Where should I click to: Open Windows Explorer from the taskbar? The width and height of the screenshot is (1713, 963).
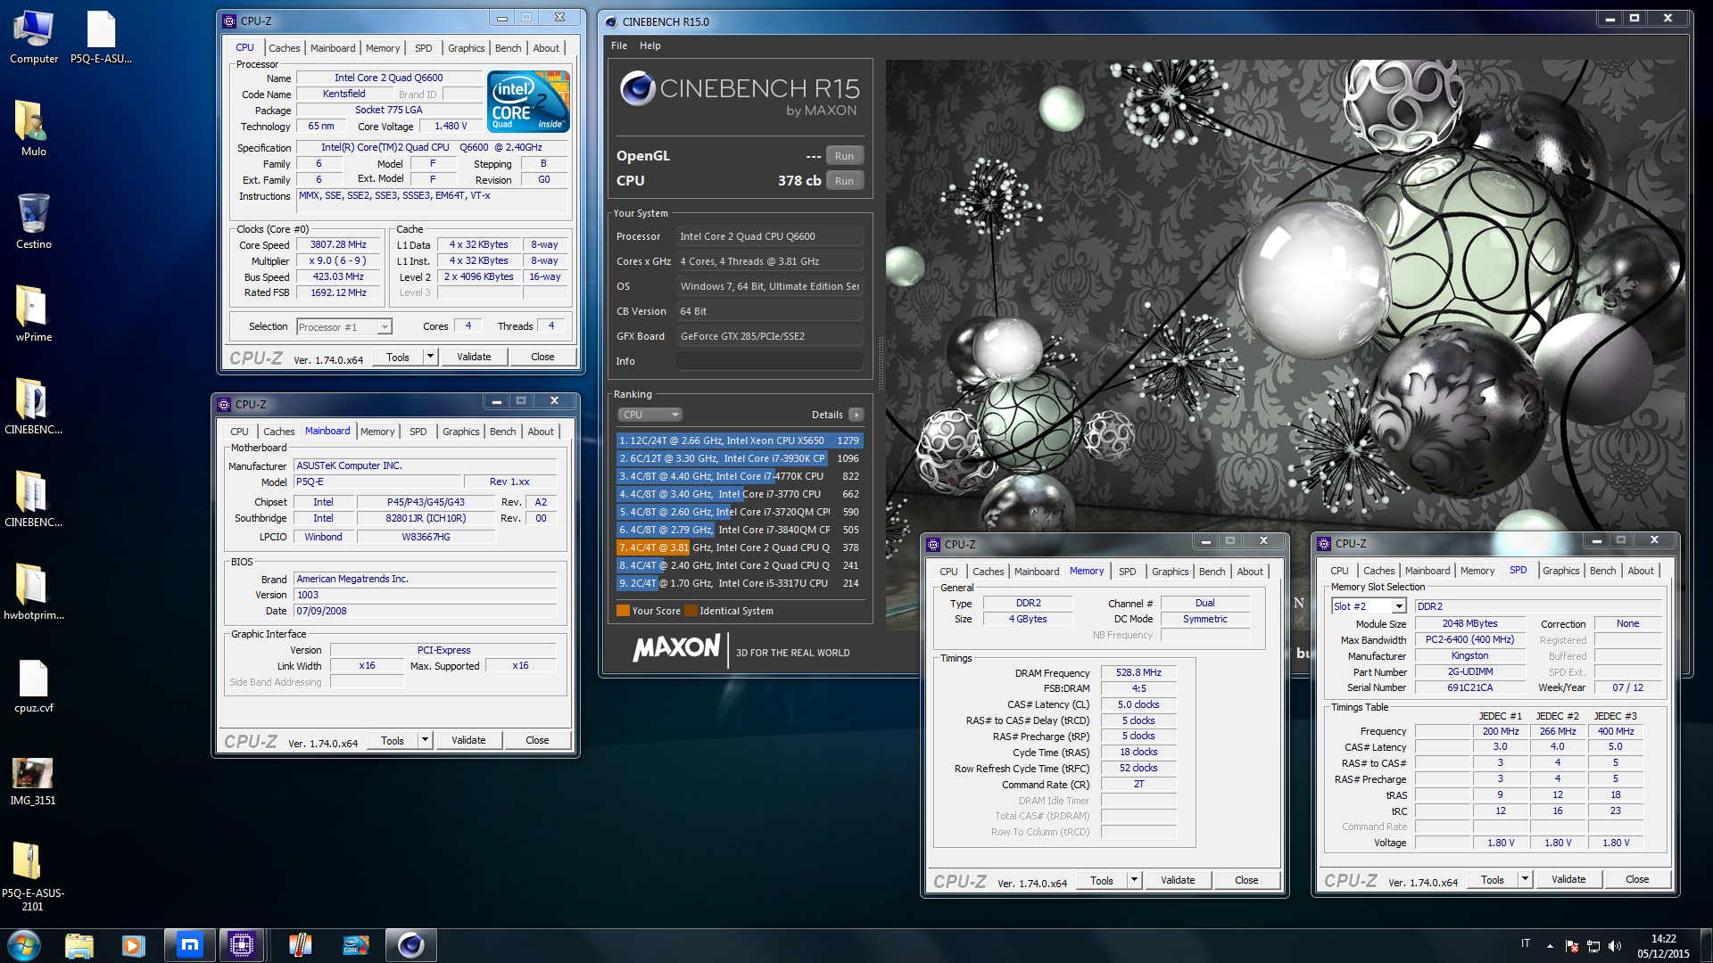pyautogui.click(x=79, y=945)
